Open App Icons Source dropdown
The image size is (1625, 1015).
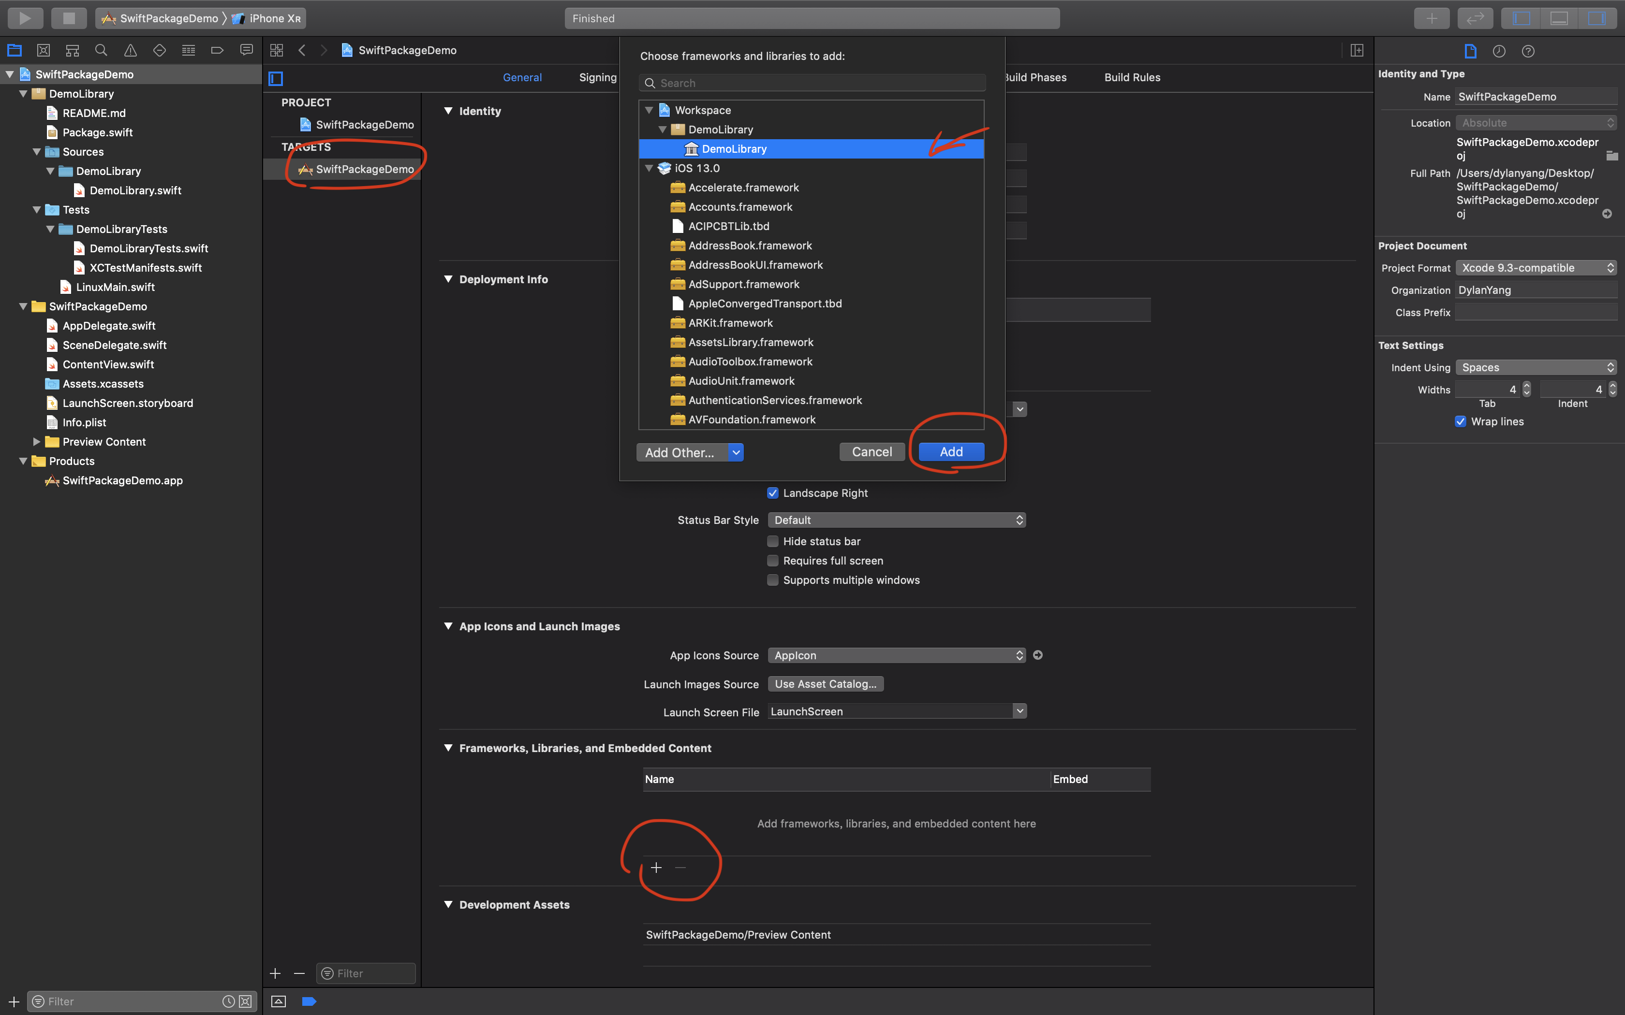897,655
